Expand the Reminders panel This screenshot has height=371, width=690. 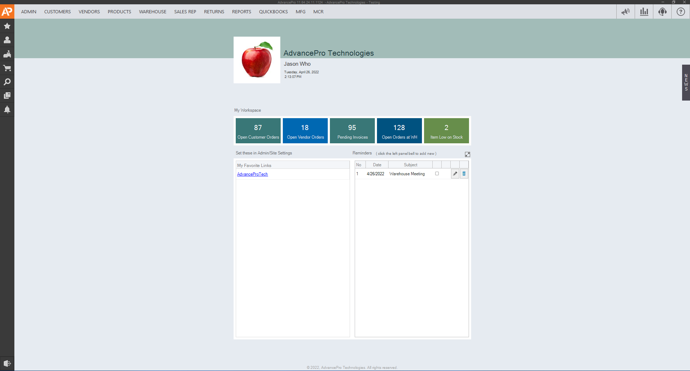[x=467, y=154]
